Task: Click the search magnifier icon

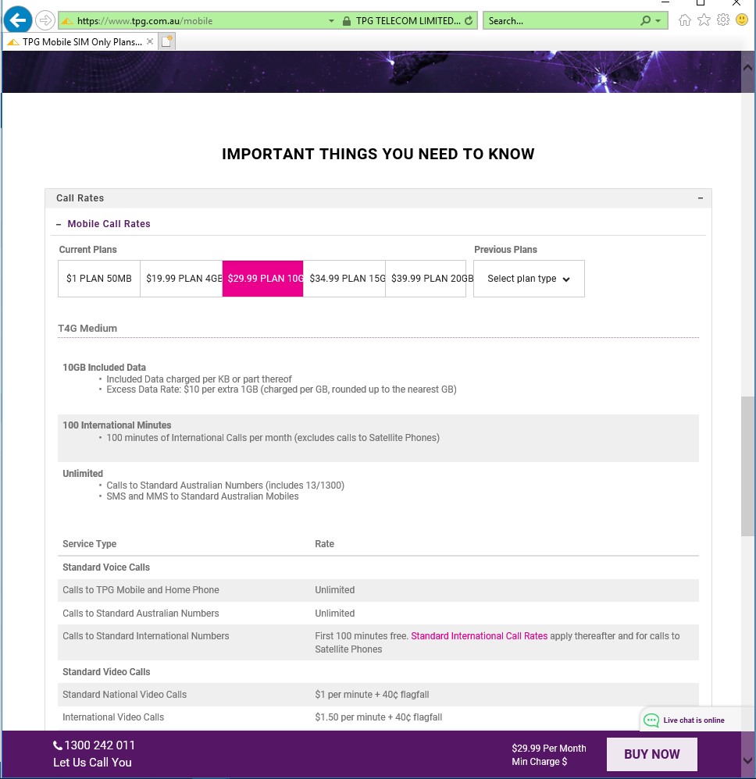Action: tap(645, 21)
